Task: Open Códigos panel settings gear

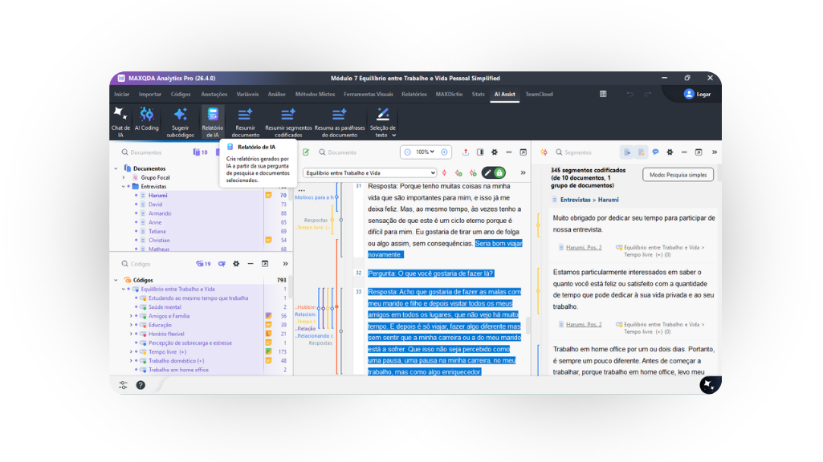Action: (236, 264)
